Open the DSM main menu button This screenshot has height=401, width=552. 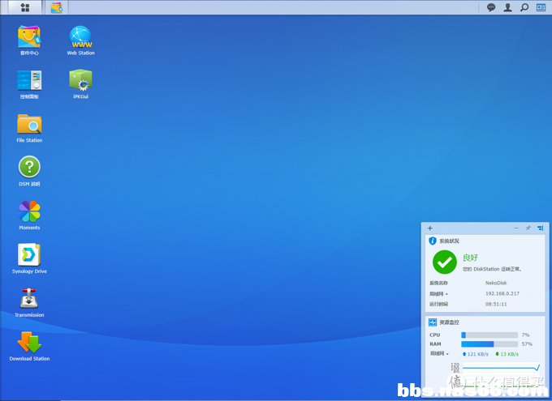tap(24, 7)
